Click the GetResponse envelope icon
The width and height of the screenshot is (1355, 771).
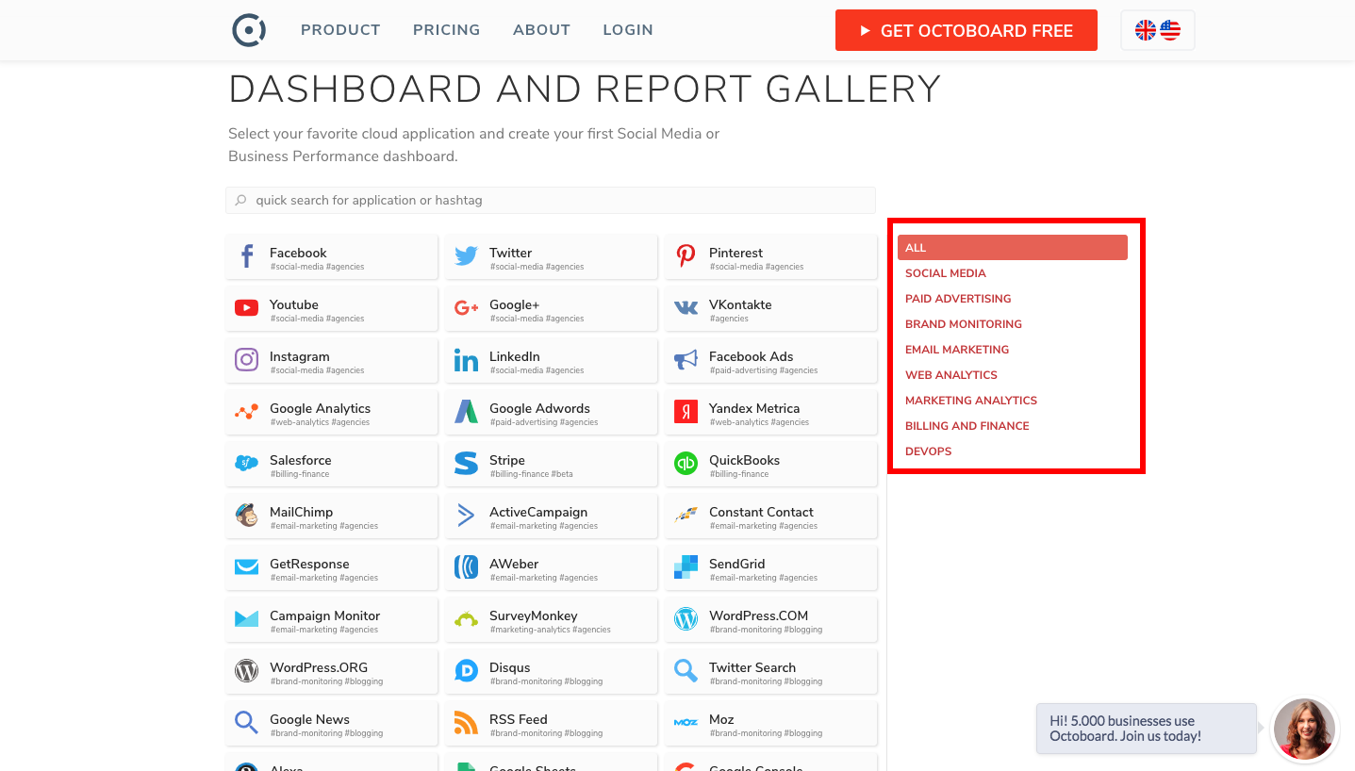(x=246, y=567)
